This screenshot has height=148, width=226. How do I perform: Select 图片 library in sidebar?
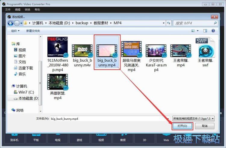pyautogui.click(x=20, y=56)
